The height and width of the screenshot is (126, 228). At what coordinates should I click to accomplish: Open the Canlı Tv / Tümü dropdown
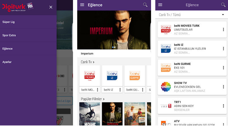pos(192,15)
